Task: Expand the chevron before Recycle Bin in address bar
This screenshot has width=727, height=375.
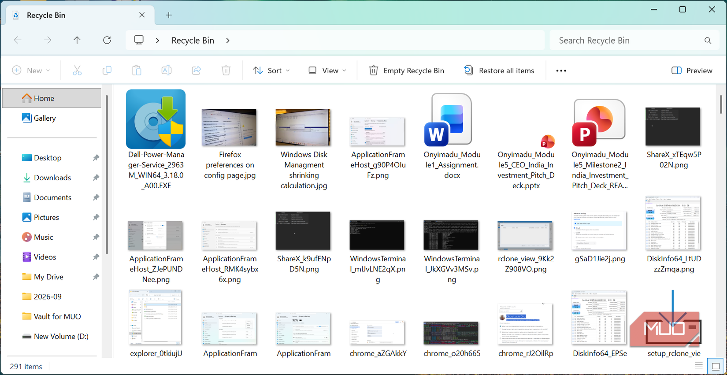Action: coord(157,41)
